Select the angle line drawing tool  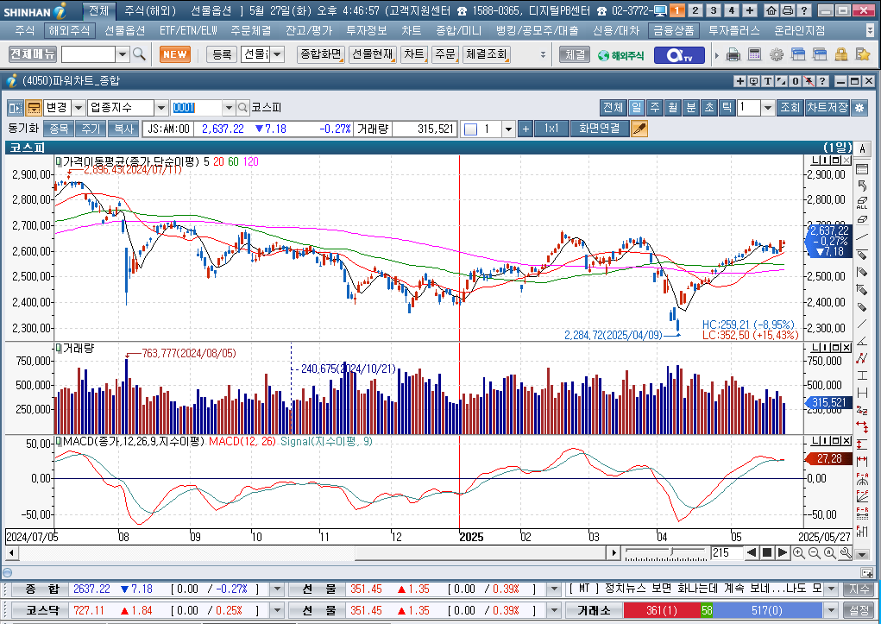click(862, 341)
